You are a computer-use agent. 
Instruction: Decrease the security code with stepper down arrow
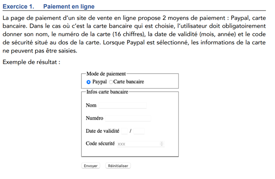click(162, 145)
